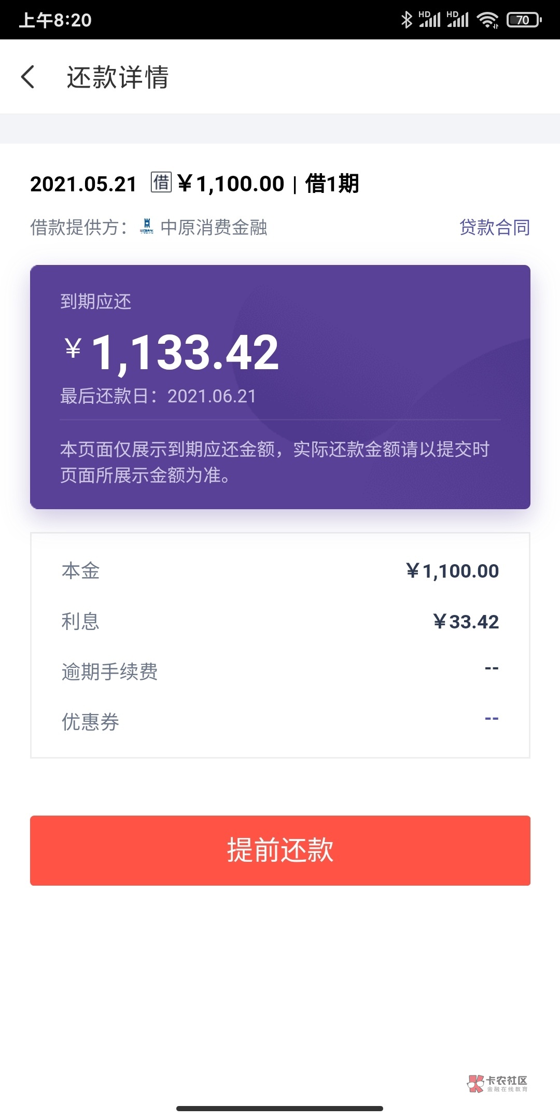This screenshot has height=1120, width=560.
Task: Tap the ¥1,133.42 due amount
Action: 173,353
